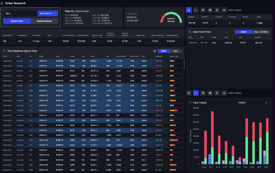Click the Slightly Bullish sentiment gauge
The width and height of the screenshot is (275, 173).
171,17
